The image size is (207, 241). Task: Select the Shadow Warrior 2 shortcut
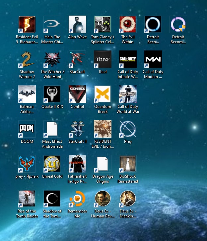[27, 59]
